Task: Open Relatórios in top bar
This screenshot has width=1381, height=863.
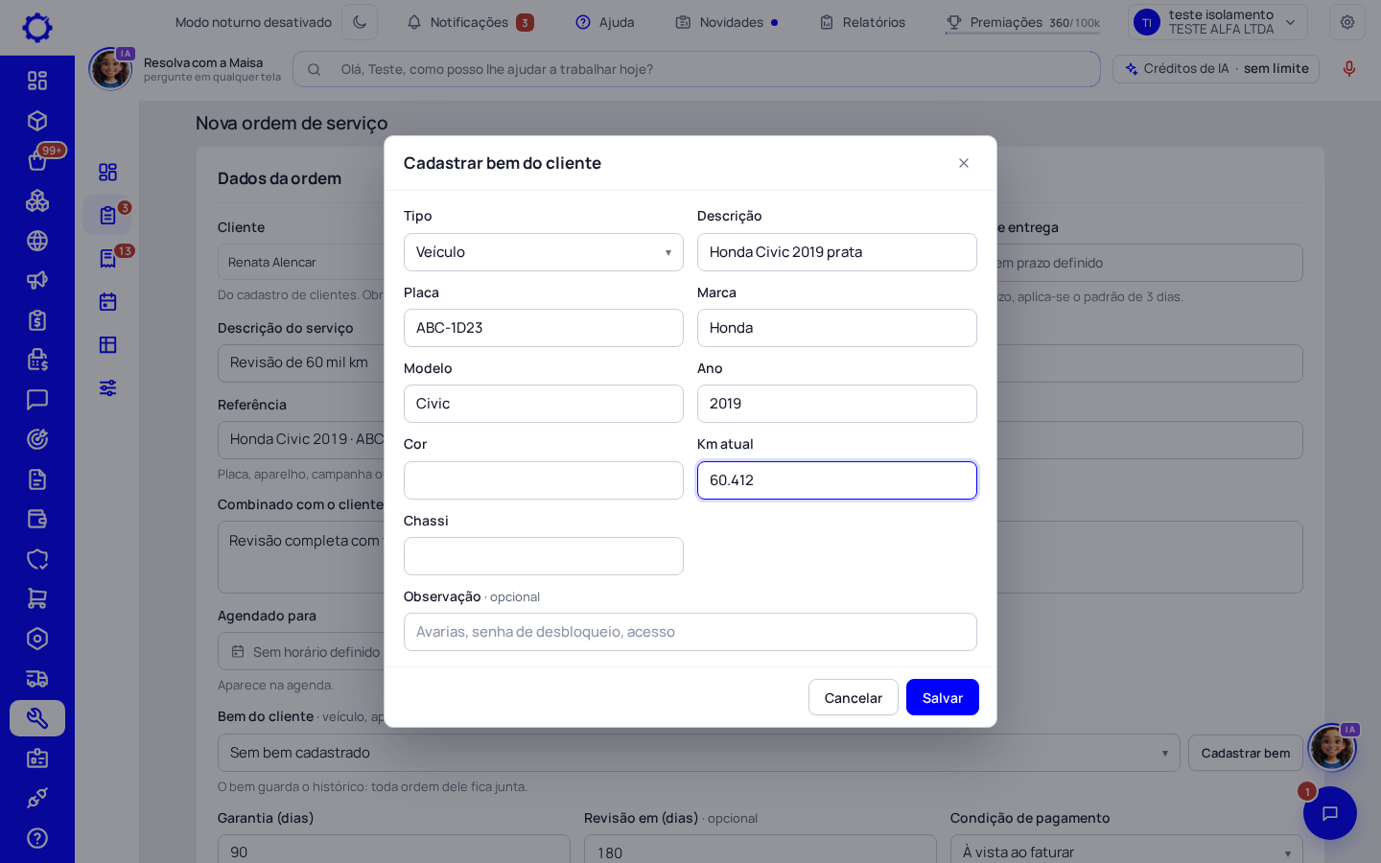Action: (862, 22)
